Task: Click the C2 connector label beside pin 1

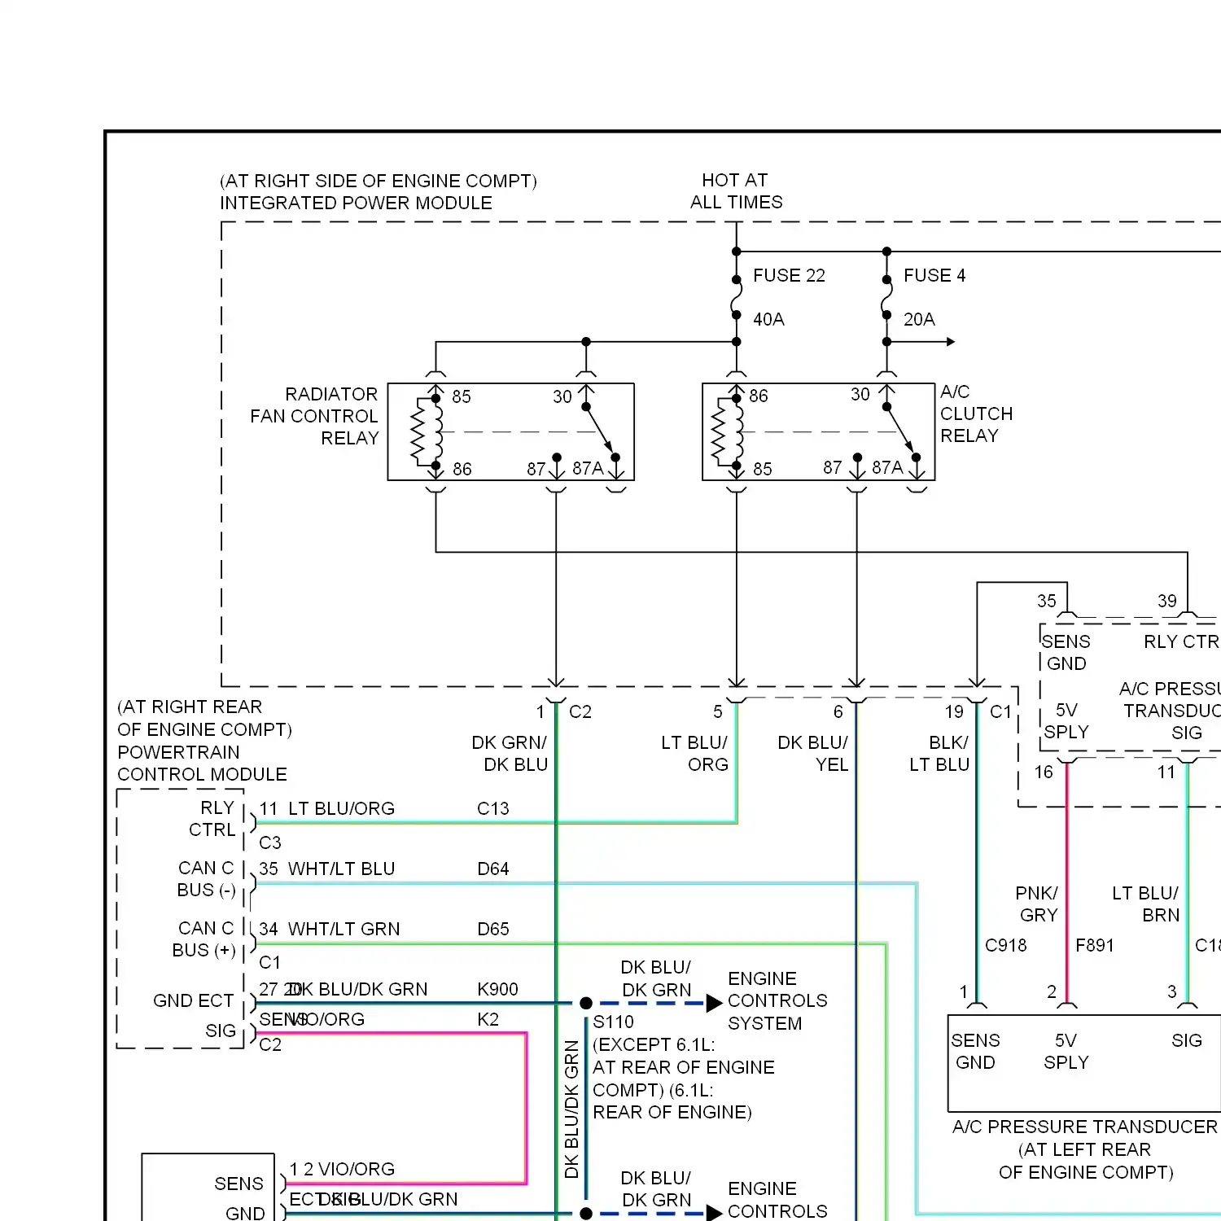Action: pyautogui.click(x=580, y=711)
